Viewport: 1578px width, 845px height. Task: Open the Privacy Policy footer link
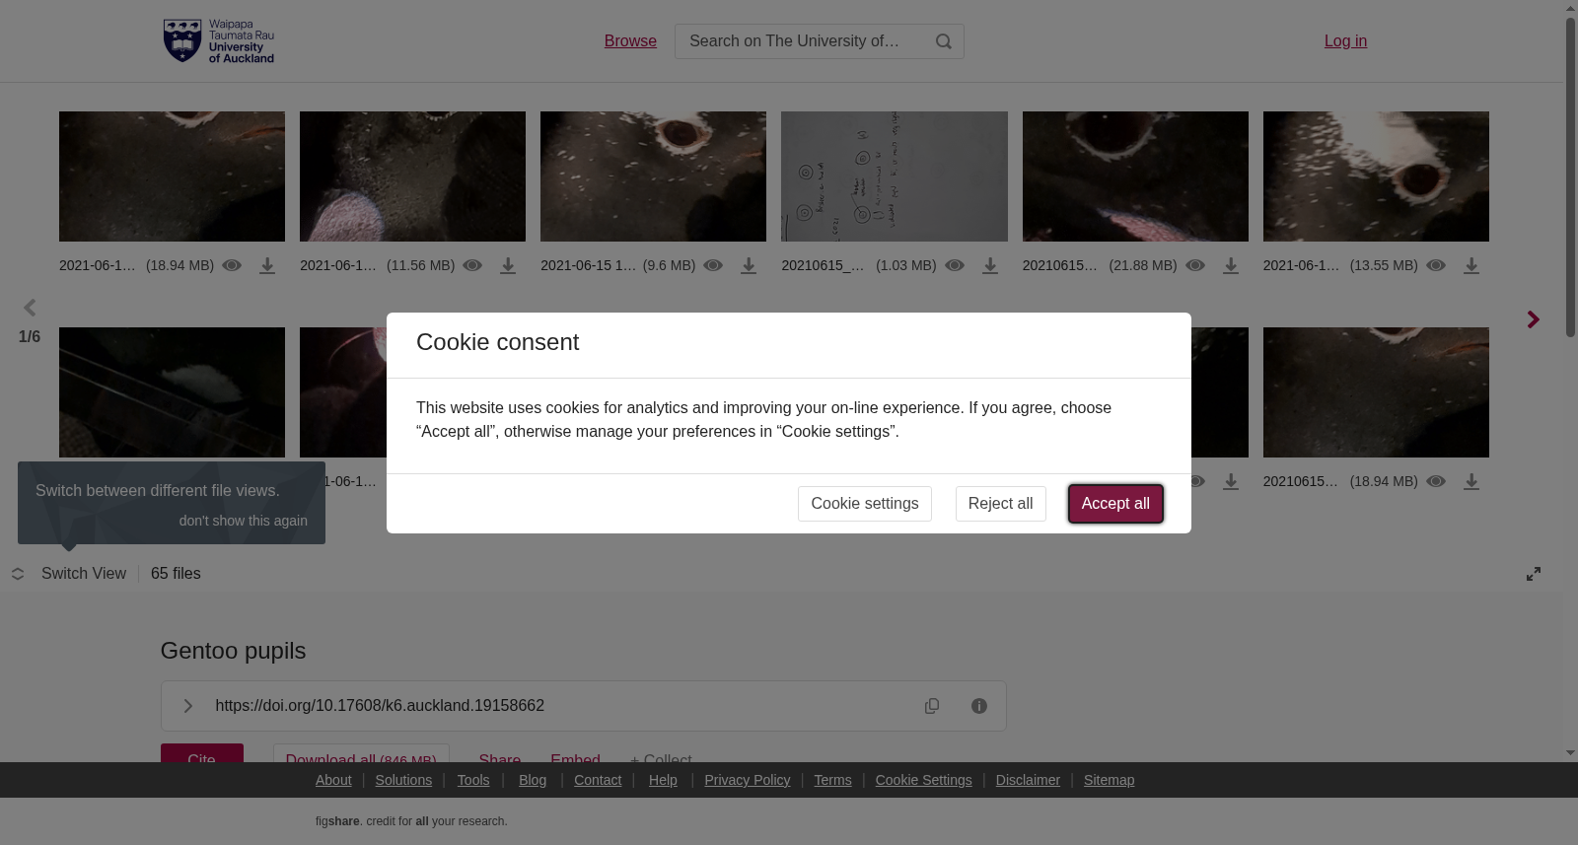pos(748,780)
